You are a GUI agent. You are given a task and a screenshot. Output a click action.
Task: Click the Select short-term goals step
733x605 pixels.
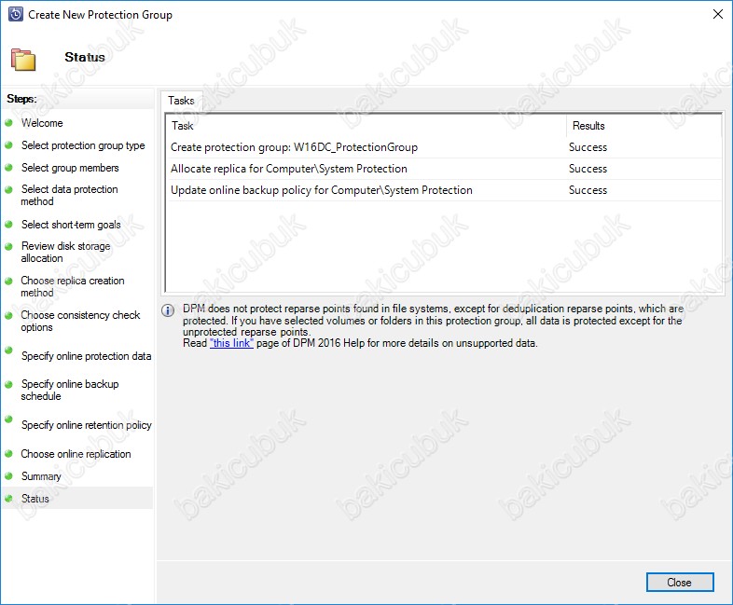coord(71,225)
